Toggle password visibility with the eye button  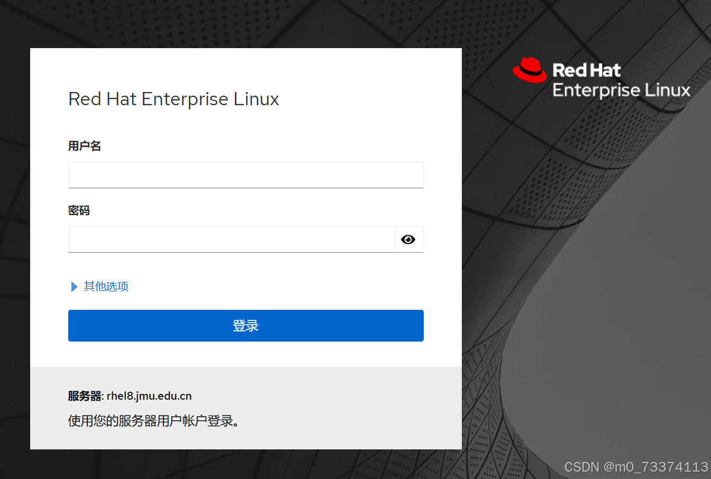tap(408, 240)
